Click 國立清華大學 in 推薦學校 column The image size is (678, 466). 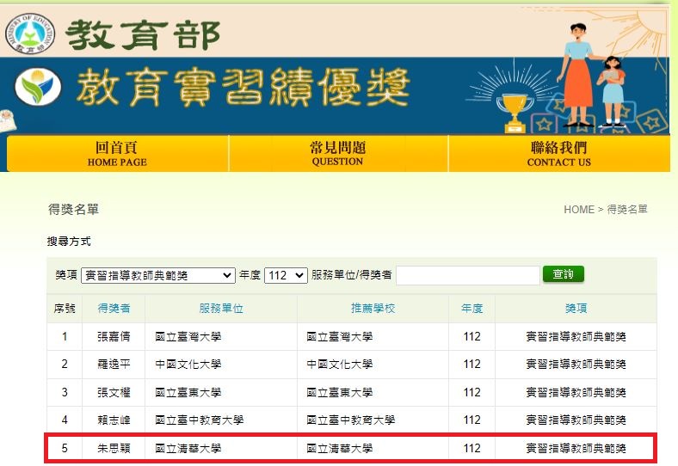coord(340,448)
